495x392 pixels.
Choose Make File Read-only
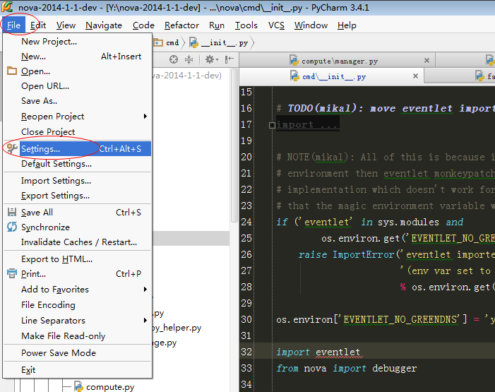[78, 335]
